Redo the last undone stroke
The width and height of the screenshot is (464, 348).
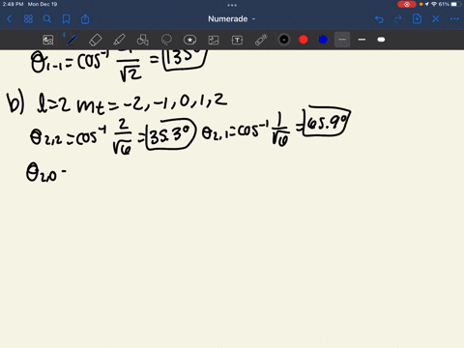click(x=398, y=19)
